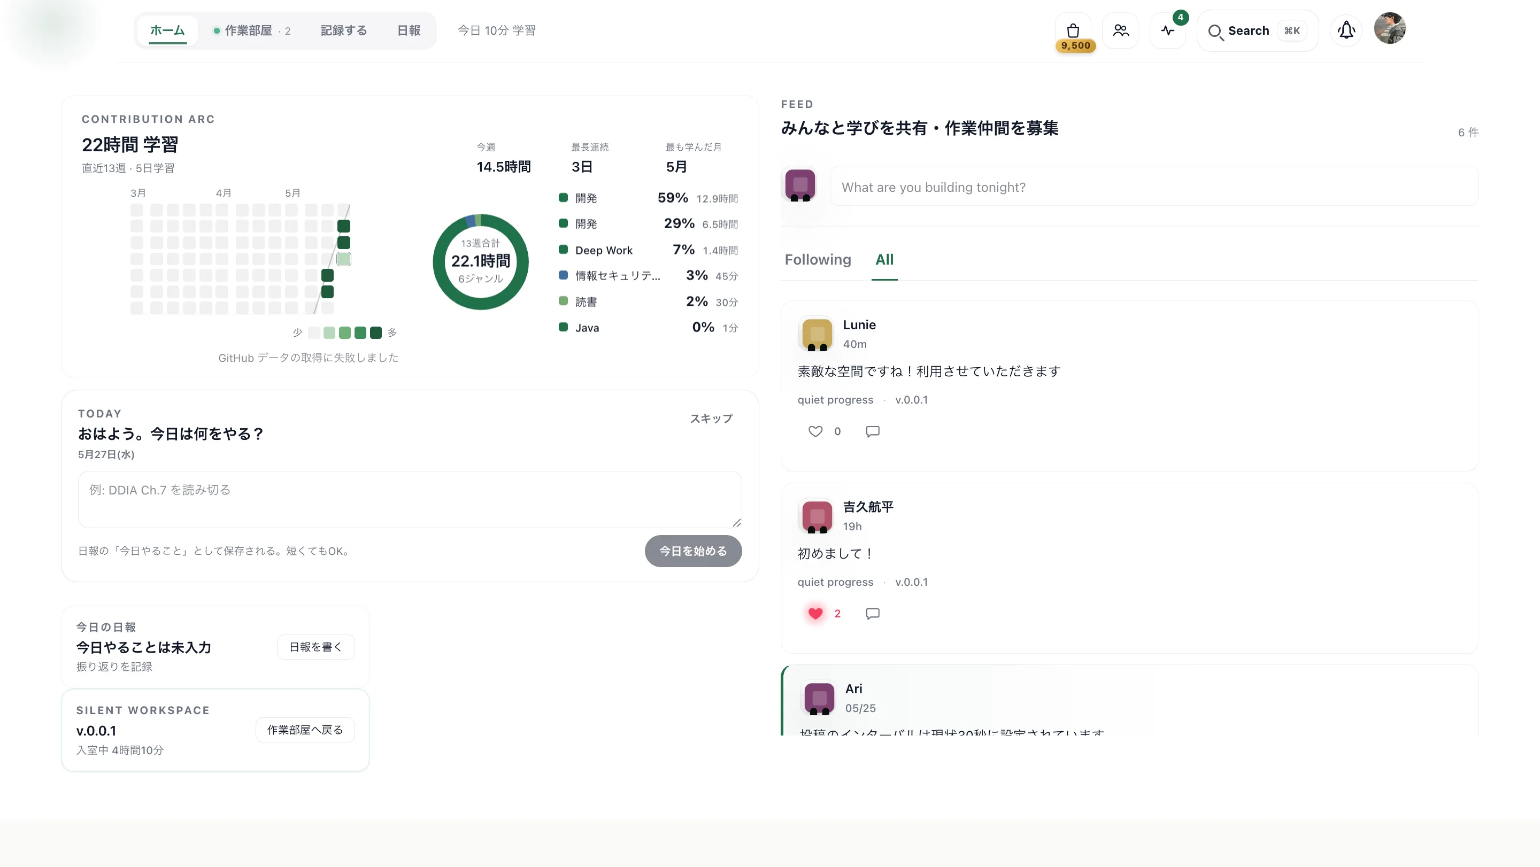Open the activity pulse icon
The width and height of the screenshot is (1540, 867).
point(1167,30)
